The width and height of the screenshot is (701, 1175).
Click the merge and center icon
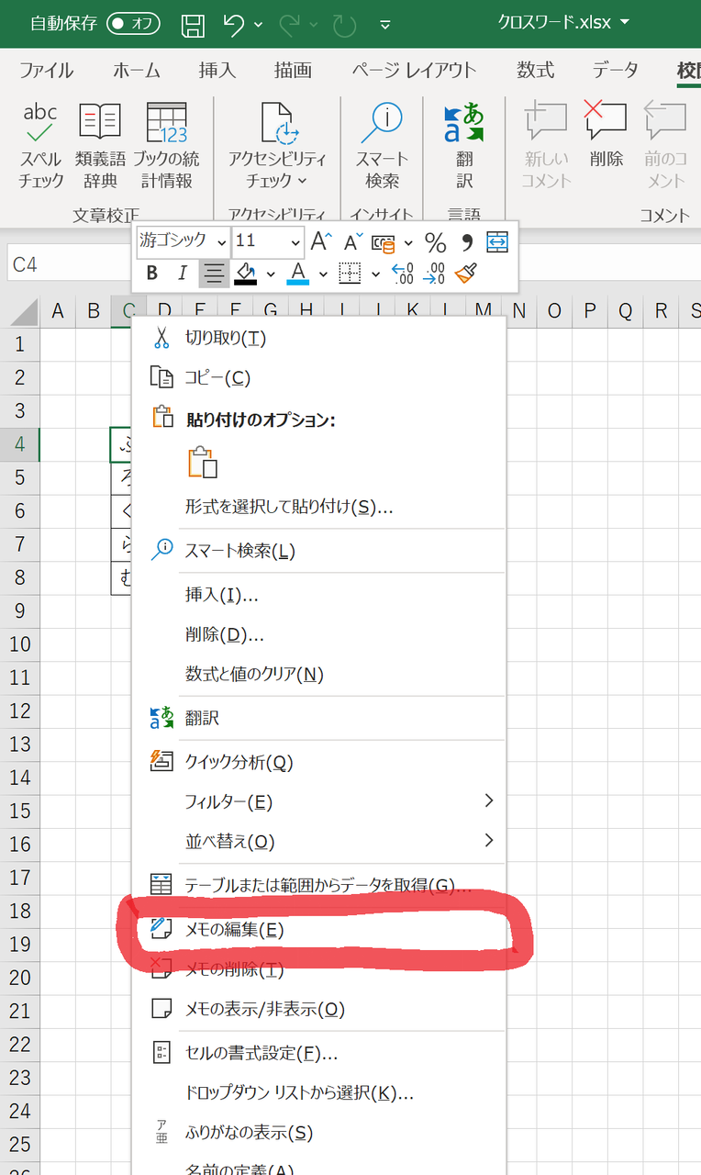(496, 242)
